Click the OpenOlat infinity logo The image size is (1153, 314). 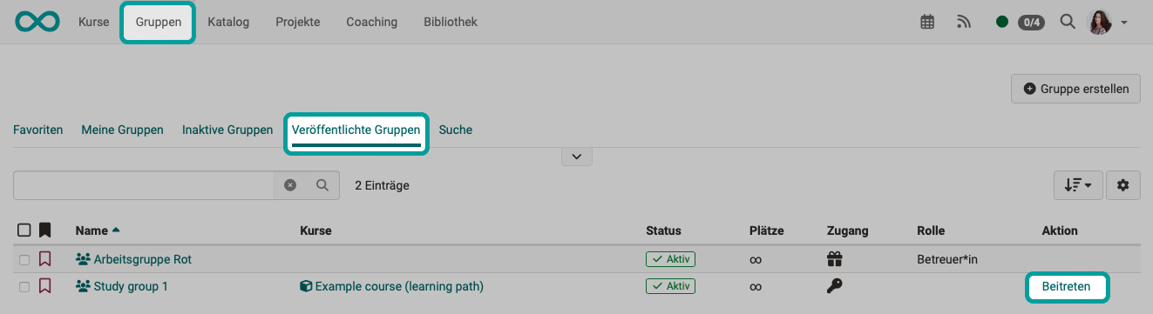[37, 22]
